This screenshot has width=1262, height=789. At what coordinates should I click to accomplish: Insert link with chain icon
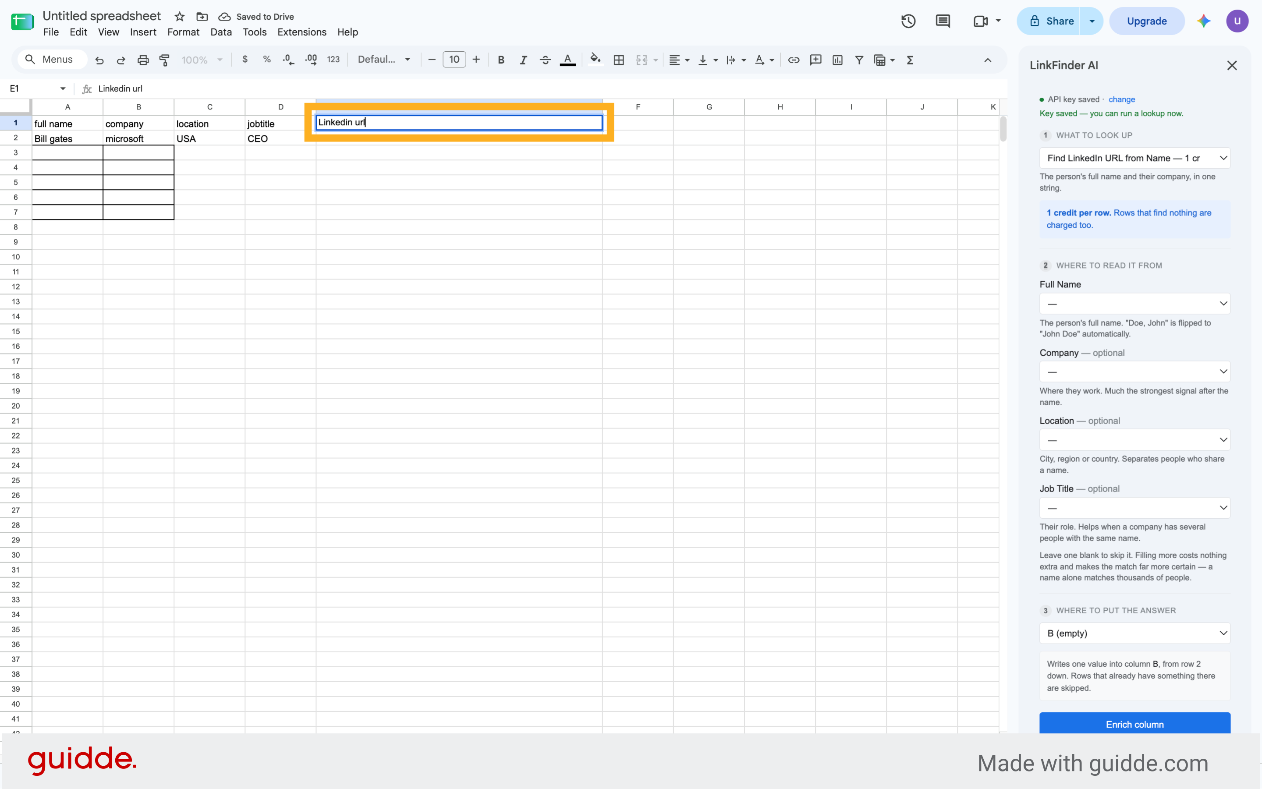click(x=794, y=60)
